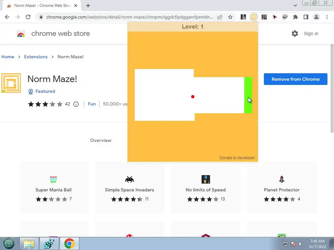
Task: Click the Featured badge icon
Action: (x=31, y=91)
